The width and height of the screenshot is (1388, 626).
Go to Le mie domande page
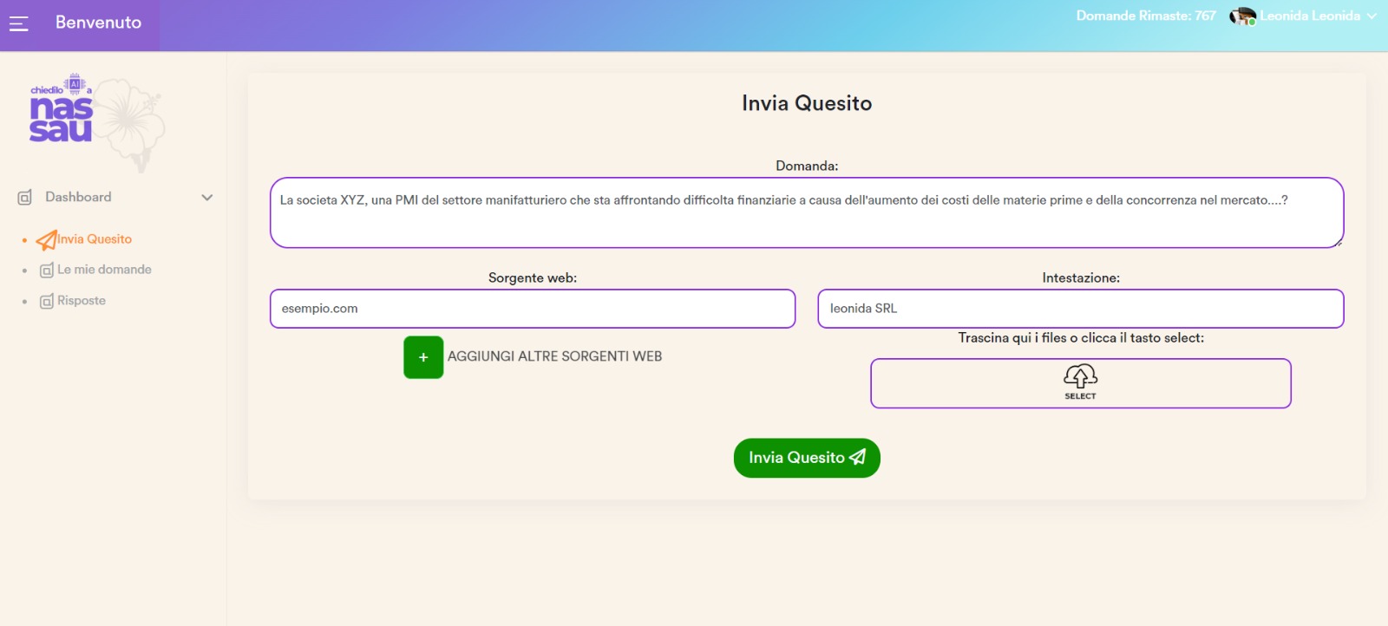pos(104,270)
